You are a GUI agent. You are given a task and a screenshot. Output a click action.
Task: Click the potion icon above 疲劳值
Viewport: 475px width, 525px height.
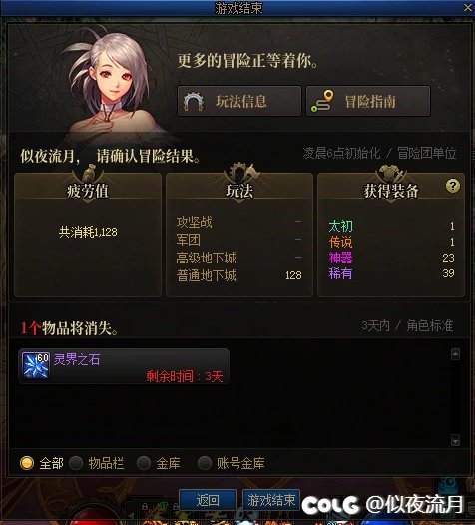89,172
